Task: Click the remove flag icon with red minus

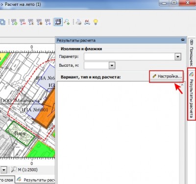Action: (23, 22)
